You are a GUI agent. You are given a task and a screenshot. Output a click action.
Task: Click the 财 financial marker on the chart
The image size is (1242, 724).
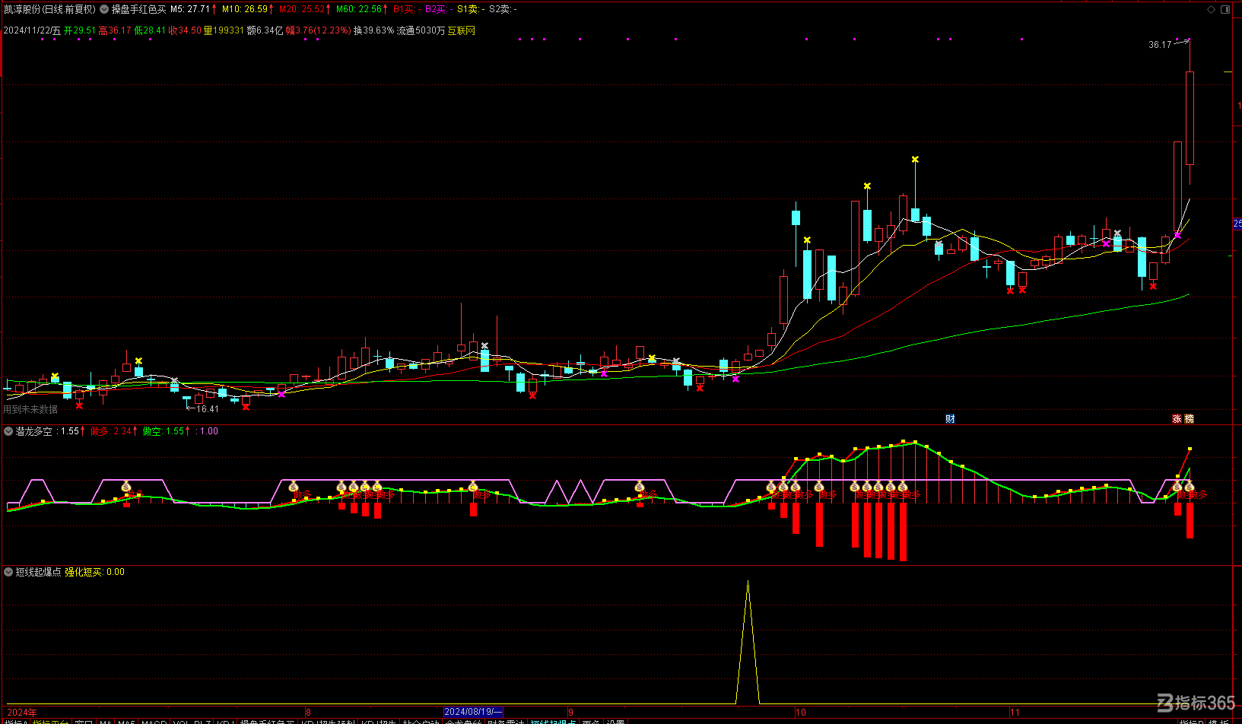950,419
